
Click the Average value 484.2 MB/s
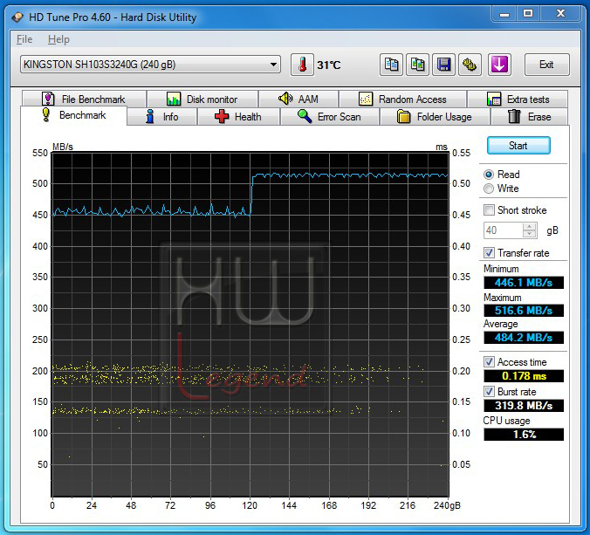coord(524,338)
